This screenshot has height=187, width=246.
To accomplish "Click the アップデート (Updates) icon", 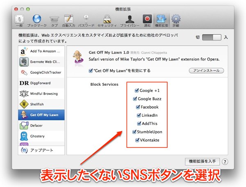I will pos(24,150).
